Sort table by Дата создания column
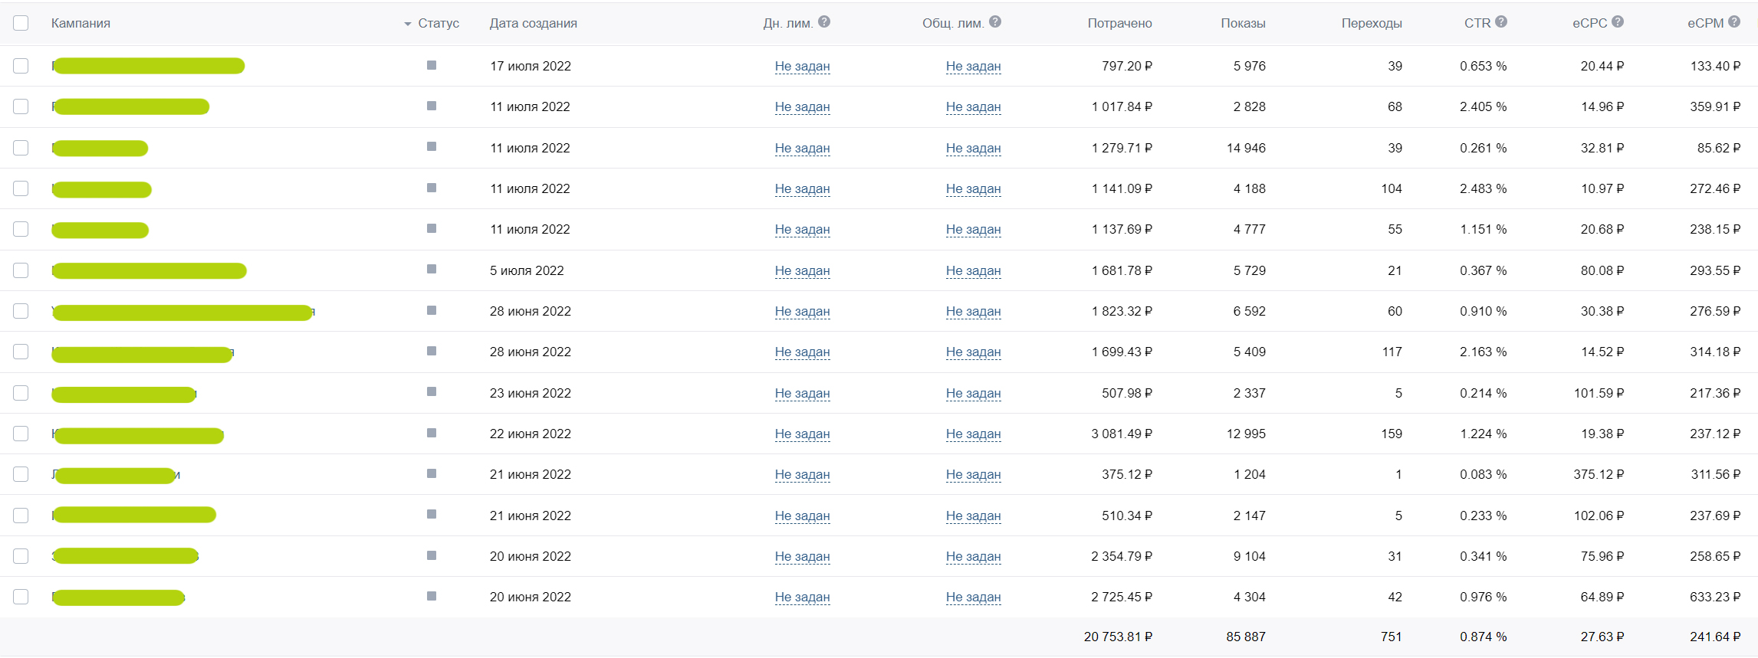The height and width of the screenshot is (658, 1758). click(533, 23)
